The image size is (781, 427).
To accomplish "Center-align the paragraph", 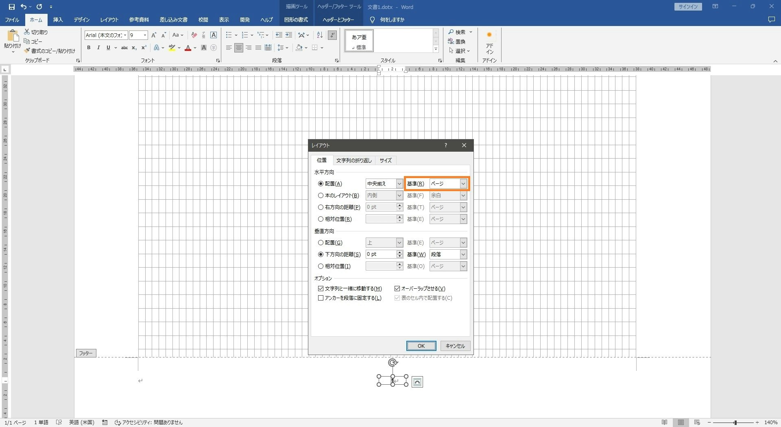I will click(239, 48).
